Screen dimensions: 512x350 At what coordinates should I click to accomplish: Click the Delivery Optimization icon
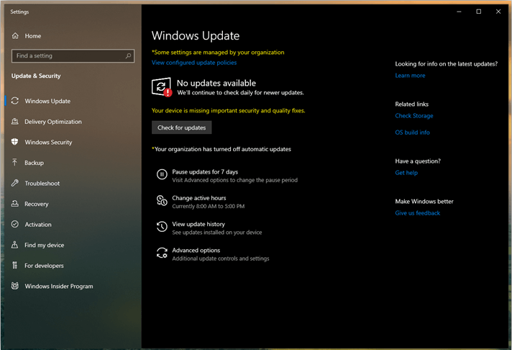[x=15, y=122]
